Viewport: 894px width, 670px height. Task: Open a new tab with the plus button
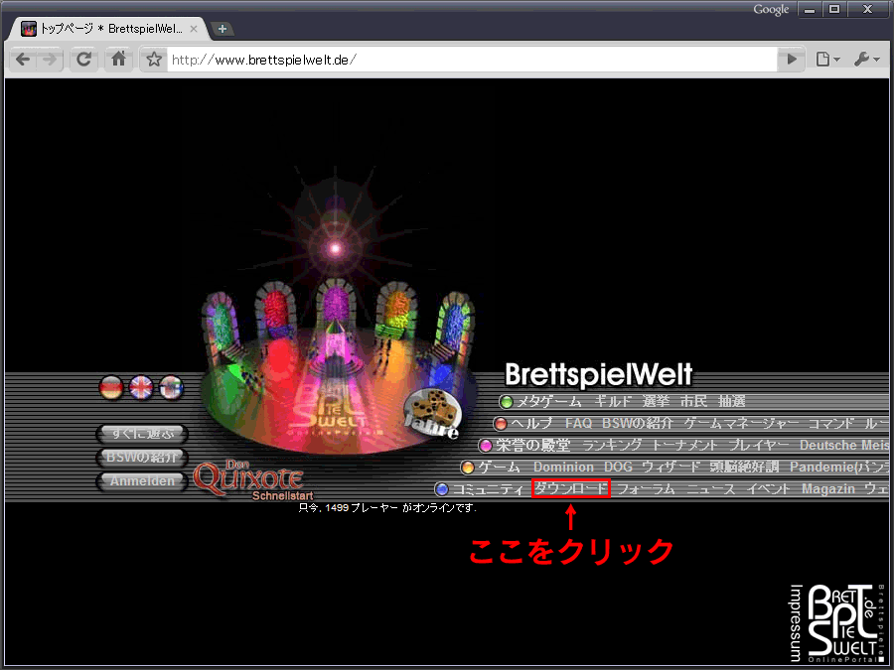223,29
